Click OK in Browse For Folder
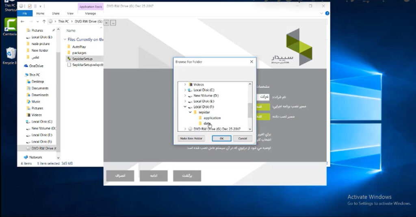The width and height of the screenshot is (416, 217). coord(221,138)
